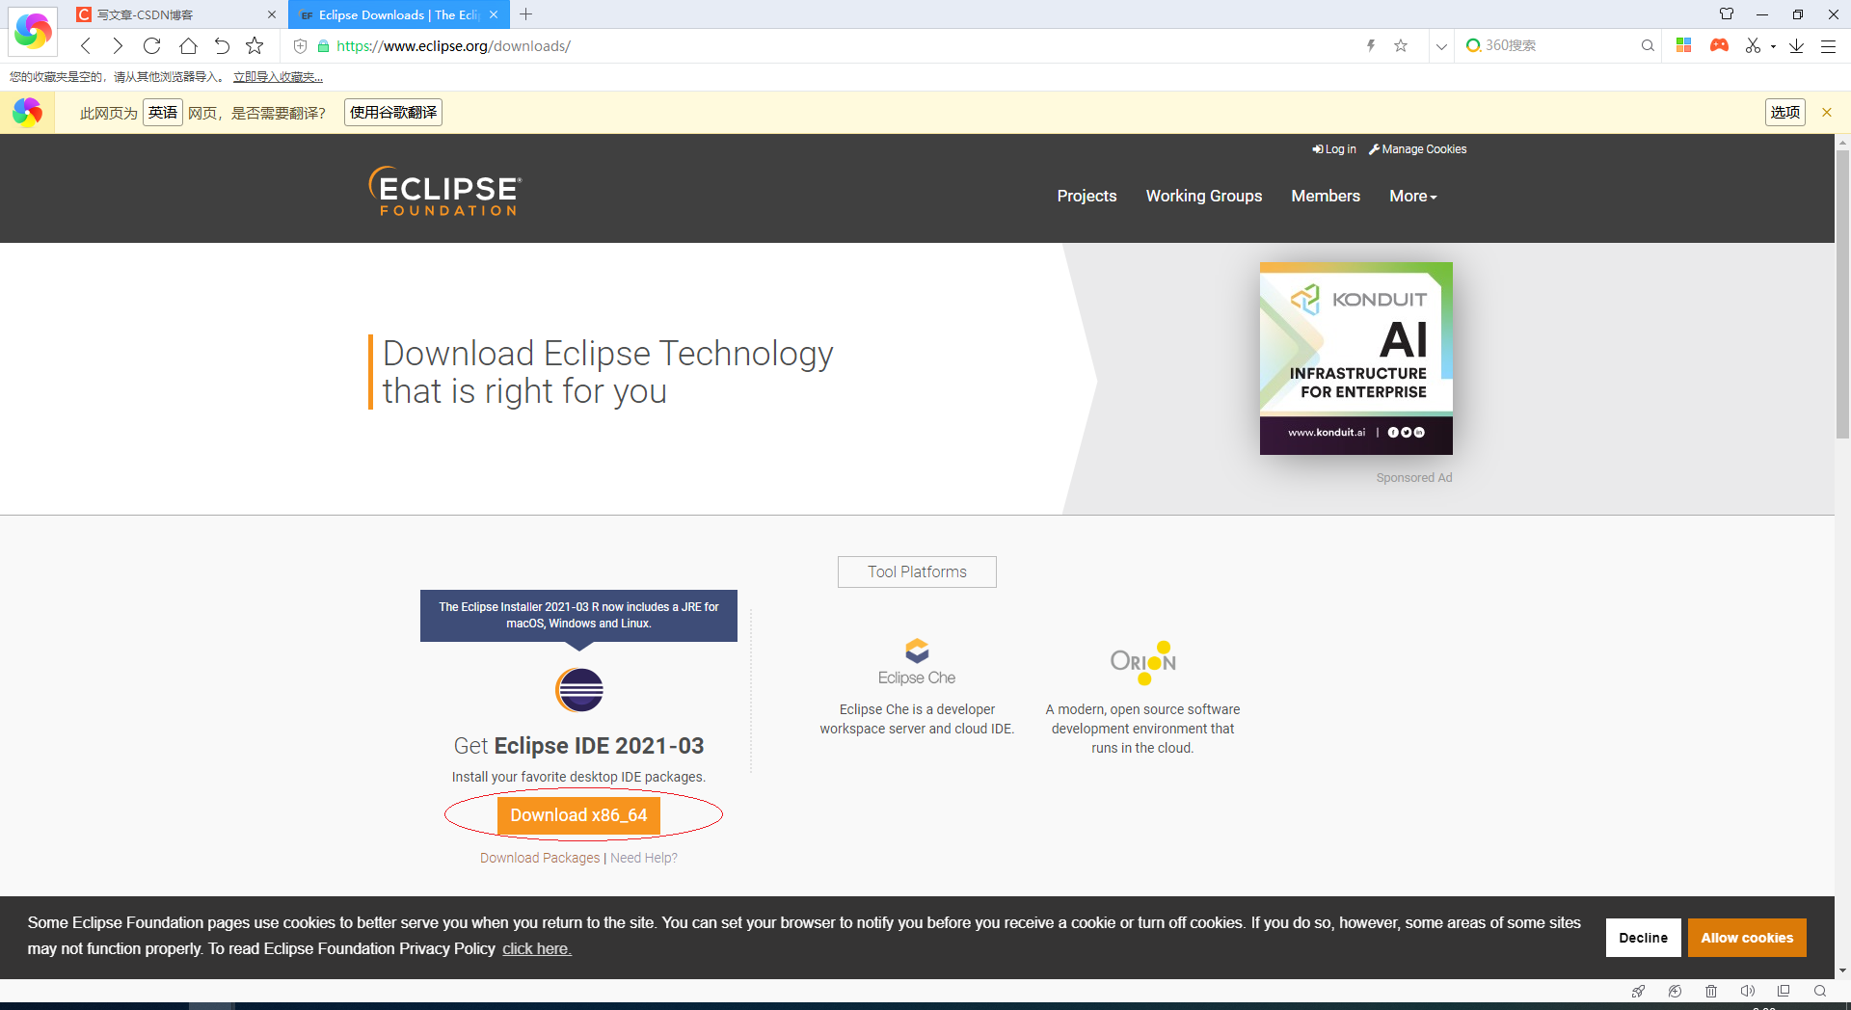Click the trash clean icon in status bar
The width and height of the screenshot is (1851, 1010).
pos(1711,991)
